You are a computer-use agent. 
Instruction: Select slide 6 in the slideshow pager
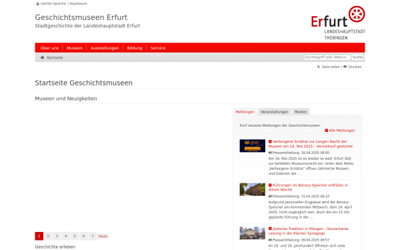tap(83, 236)
